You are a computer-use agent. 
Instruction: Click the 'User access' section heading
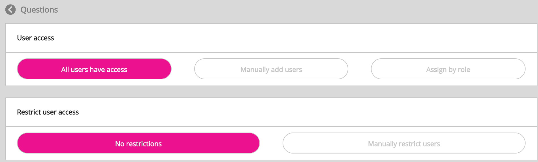tap(35, 38)
